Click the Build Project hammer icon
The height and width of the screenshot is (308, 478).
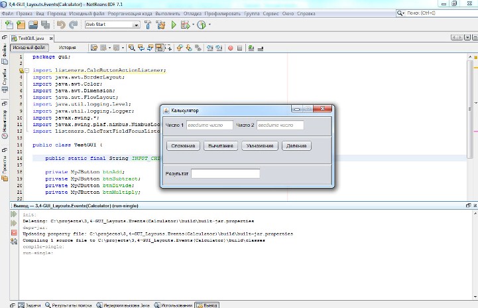click(x=148, y=25)
